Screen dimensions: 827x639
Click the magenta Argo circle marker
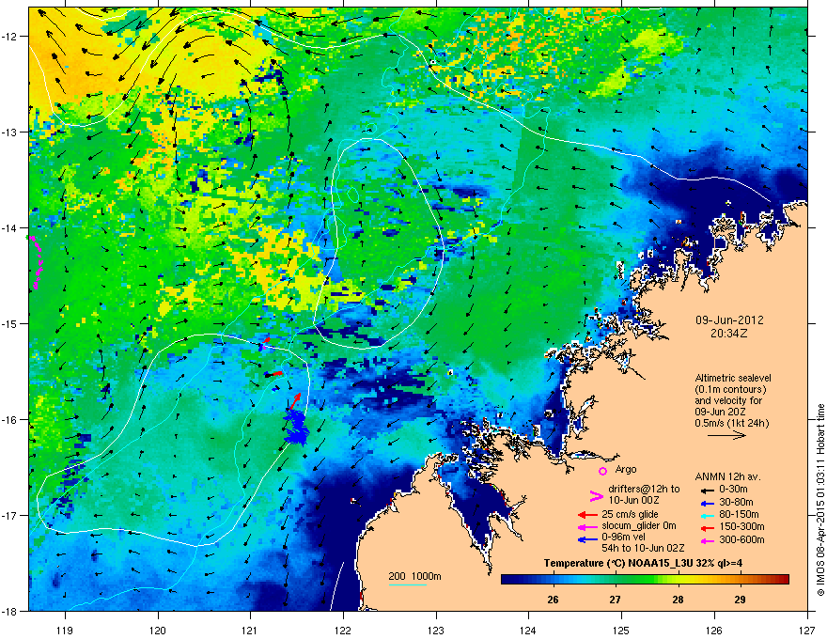point(602,471)
